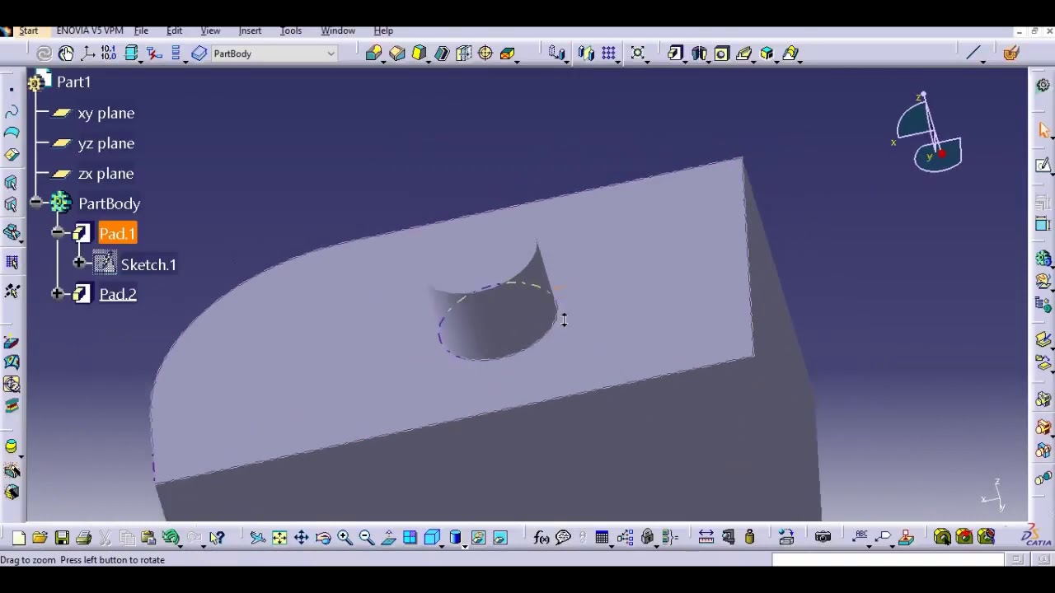The image size is (1055, 593).
Task: Expand the Sketch.1 tree node
Action: click(x=79, y=263)
